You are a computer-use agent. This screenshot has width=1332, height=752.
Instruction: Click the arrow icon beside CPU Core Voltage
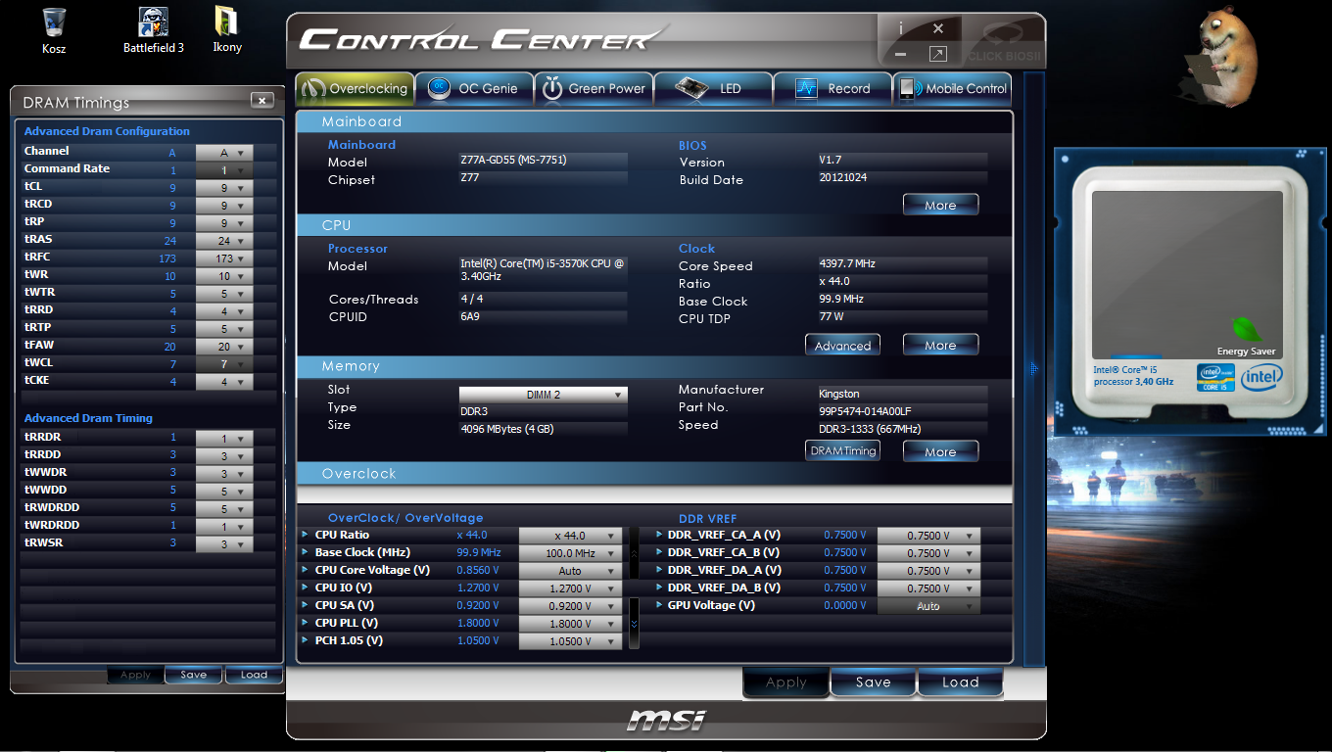tap(306, 570)
